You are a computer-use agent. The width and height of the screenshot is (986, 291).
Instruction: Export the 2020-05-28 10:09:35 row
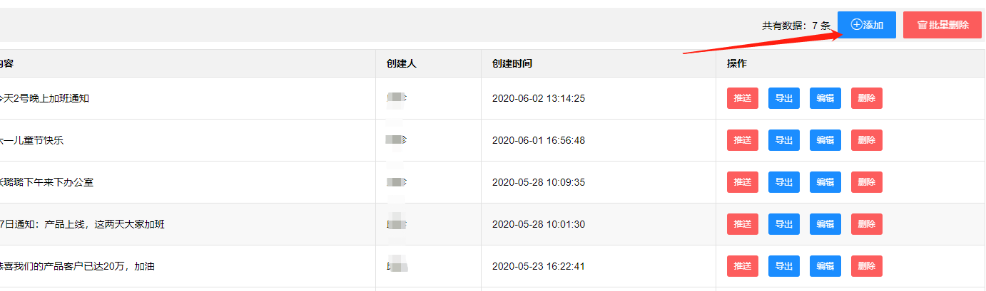click(783, 182)
